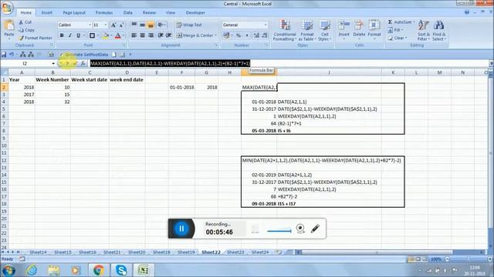Pause the screen recording
Image resolution: width=494 pixels, height=277 pixels.
tap(181, 229)
